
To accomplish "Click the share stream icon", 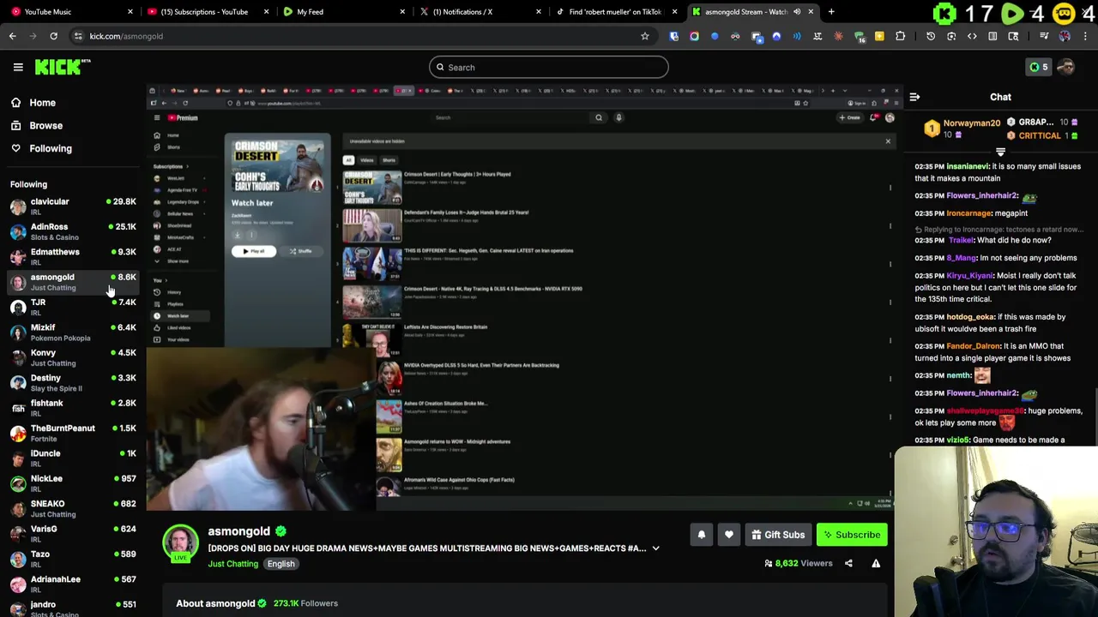I will tap(848, 563).
